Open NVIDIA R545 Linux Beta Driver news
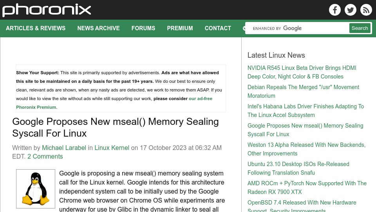The width and height of the screenshot is (376, 212). pyautogui.click(x=302, y=72)
